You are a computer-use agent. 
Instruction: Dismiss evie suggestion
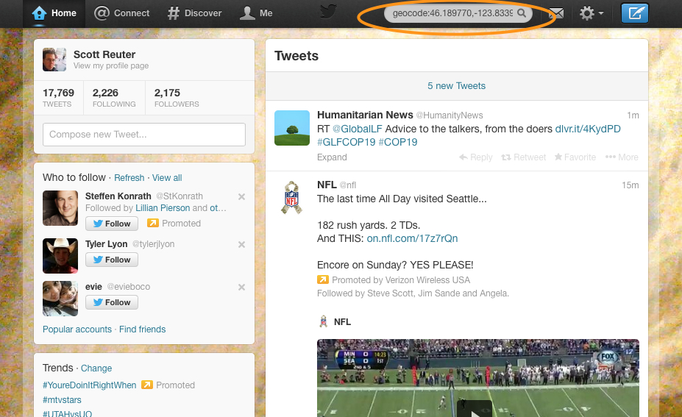(x=241, y=287)
